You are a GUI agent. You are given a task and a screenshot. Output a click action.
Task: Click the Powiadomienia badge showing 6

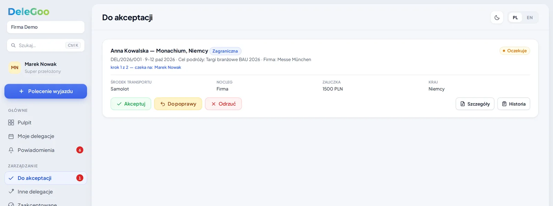pyautogui.click(x=80, y=150)
